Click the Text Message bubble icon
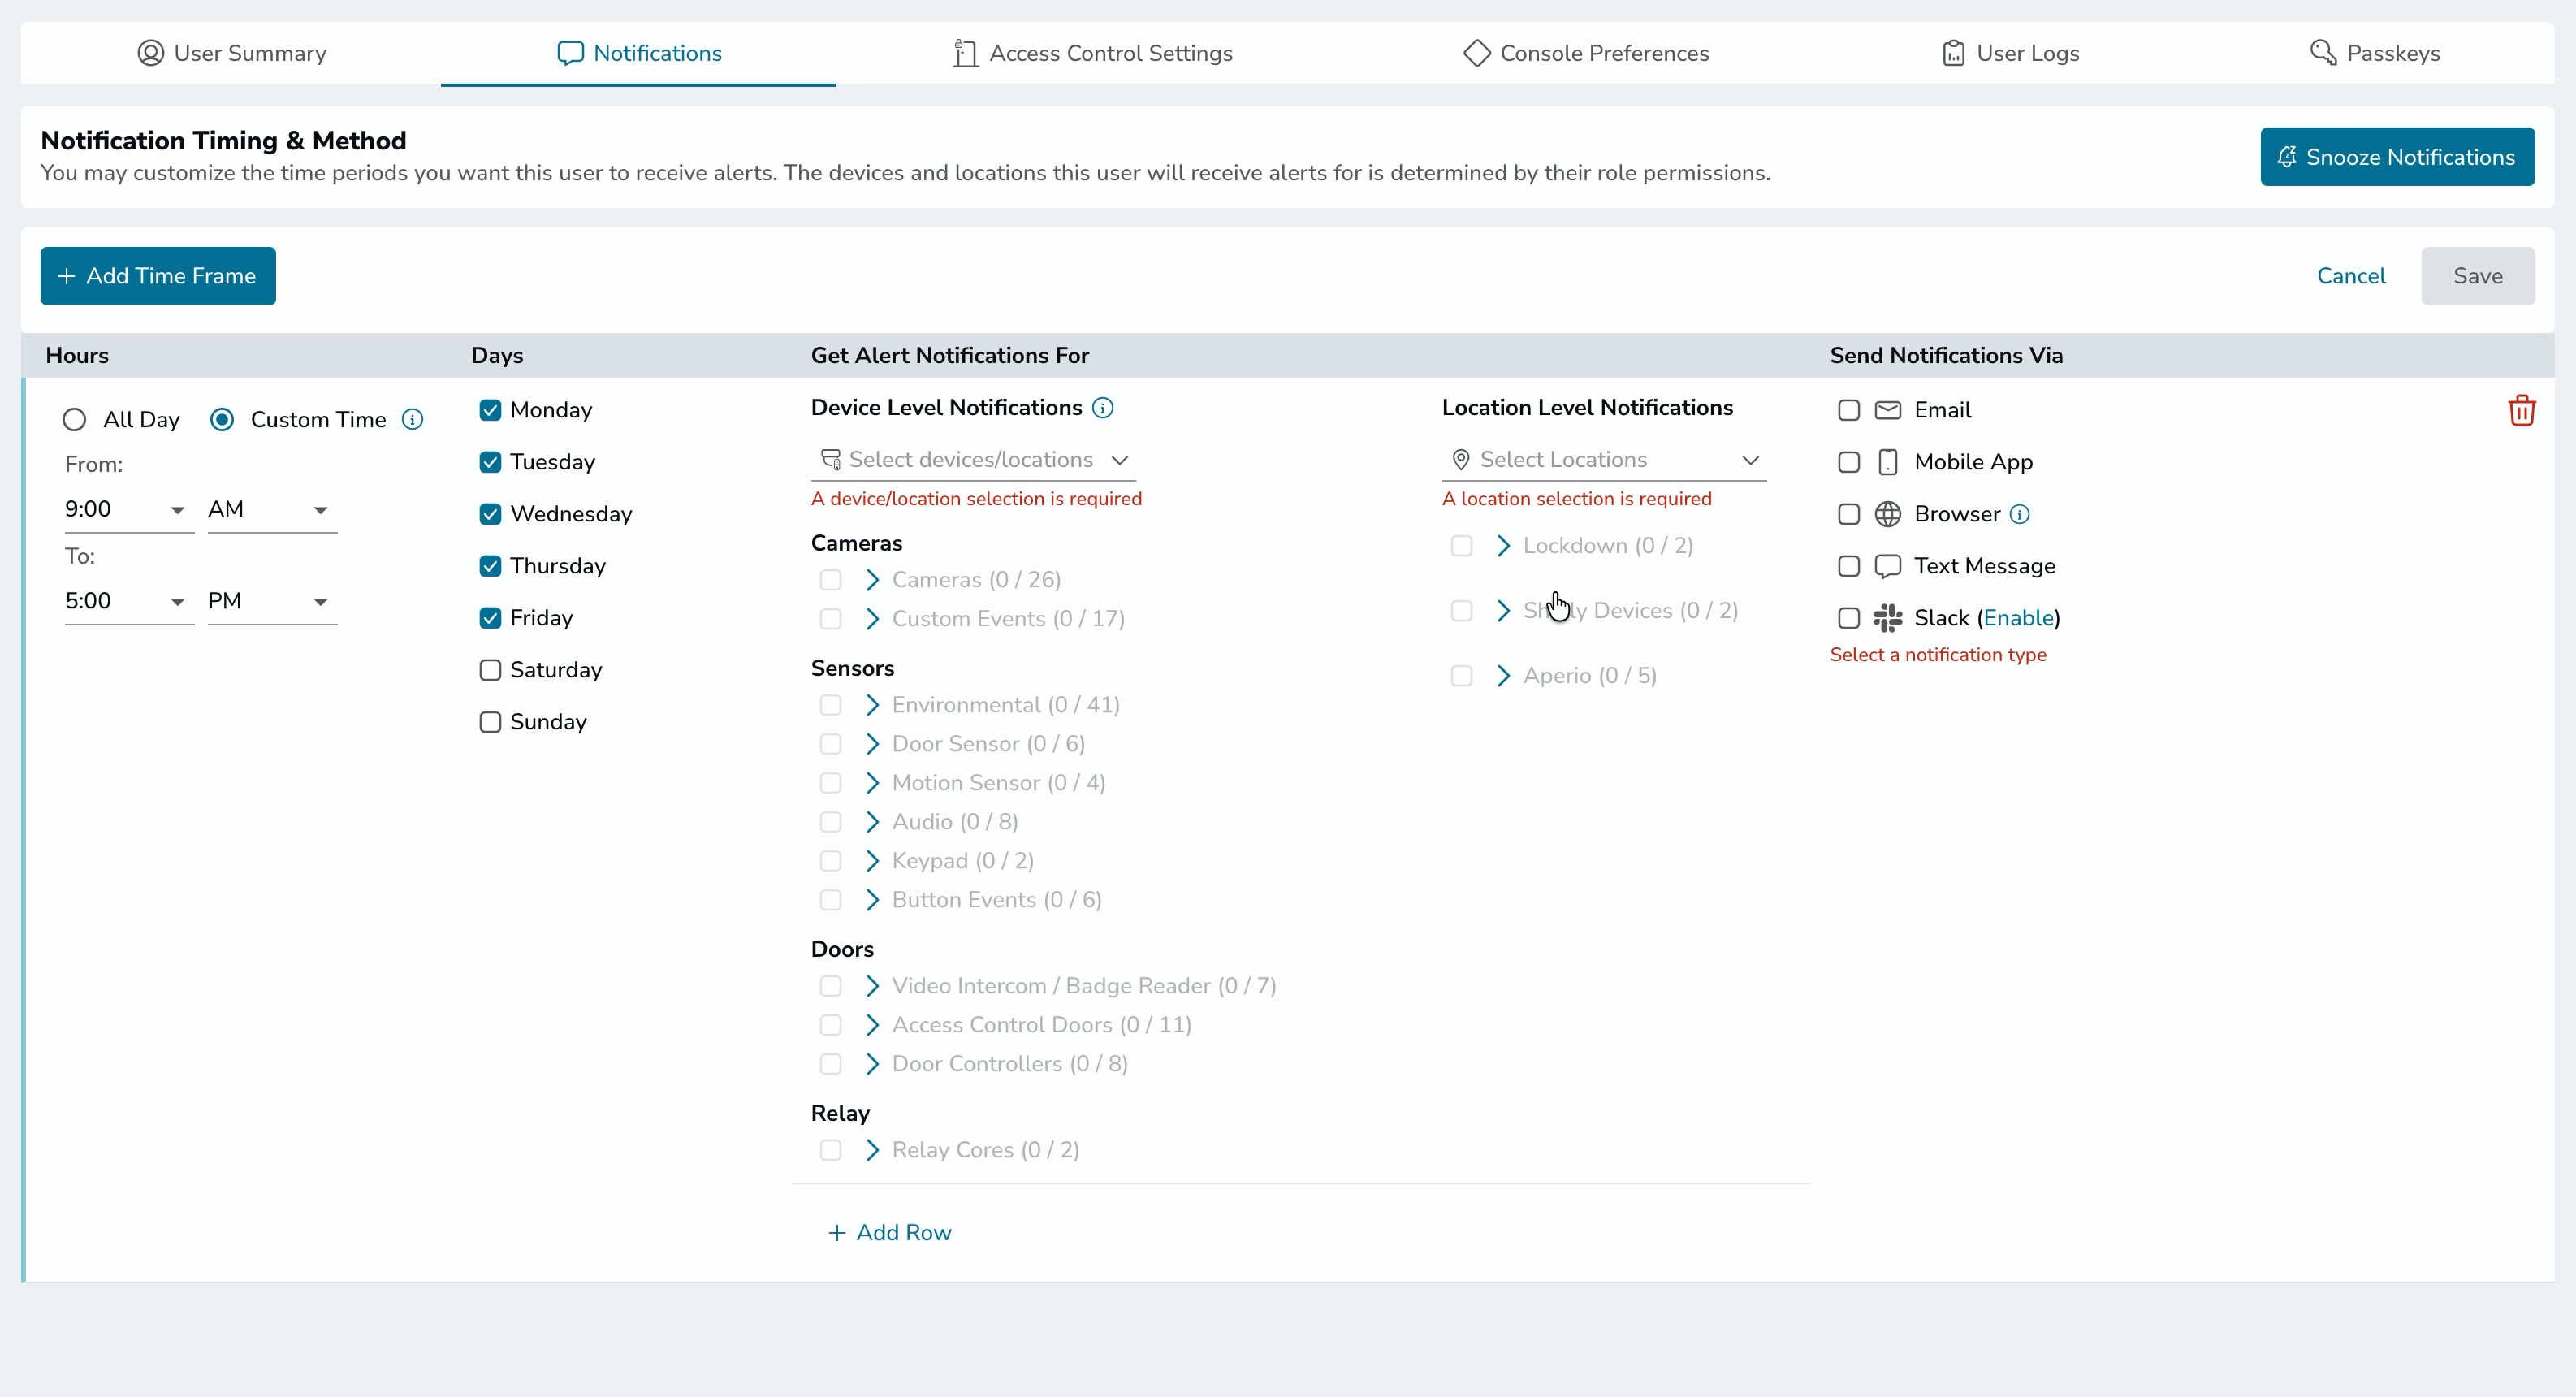The height and width of the screenshot is (1397, 2576). 1887,566
